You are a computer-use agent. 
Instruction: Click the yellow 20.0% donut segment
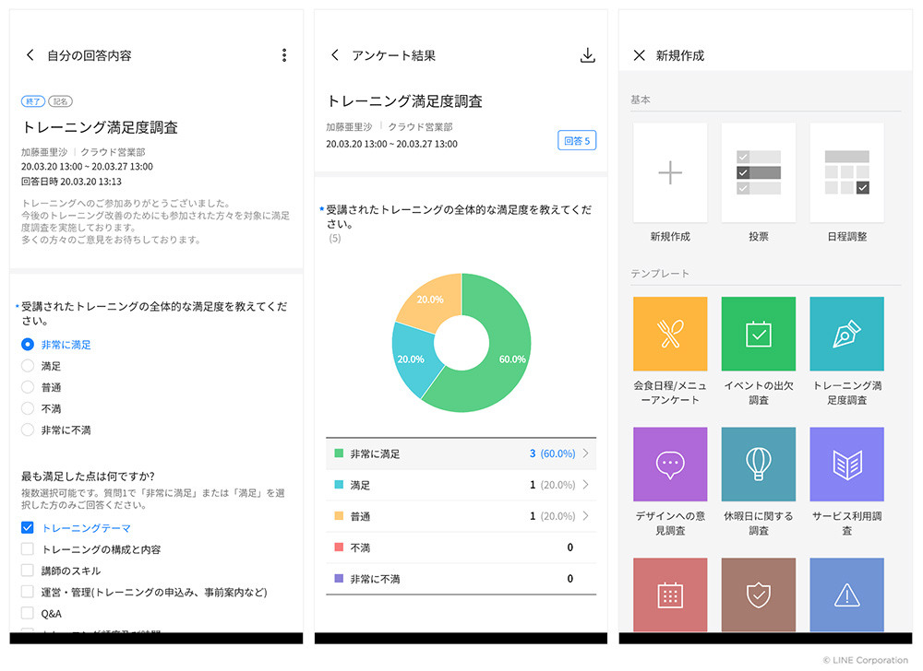pos(430,300)
